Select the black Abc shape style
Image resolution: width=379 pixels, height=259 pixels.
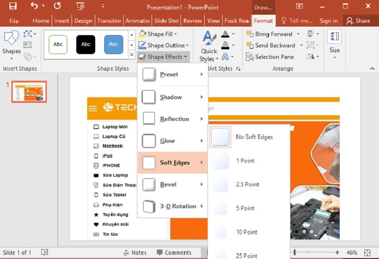[x=86, y=45]
